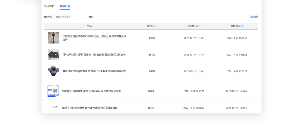Click 爱采购 source in first row
The width and height of the screenshot is (282, 129).
pyautogui.click(x=152, y=38)
